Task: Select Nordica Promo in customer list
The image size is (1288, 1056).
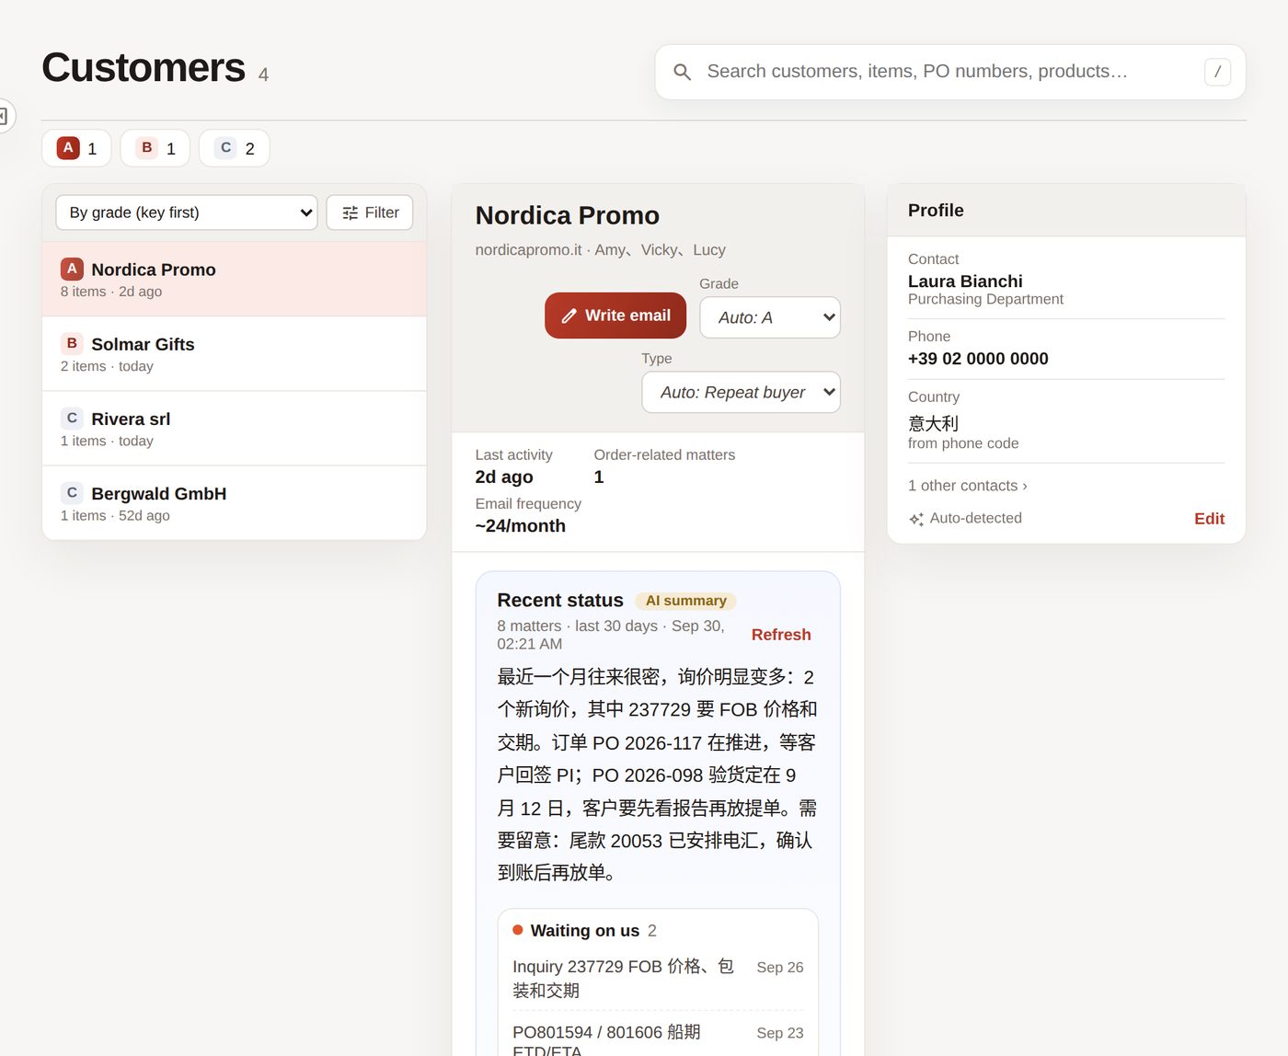Action: 235,279
